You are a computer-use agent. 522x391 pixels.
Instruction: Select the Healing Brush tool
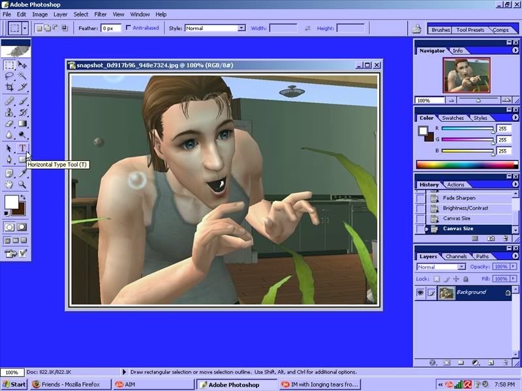point(9,101)
